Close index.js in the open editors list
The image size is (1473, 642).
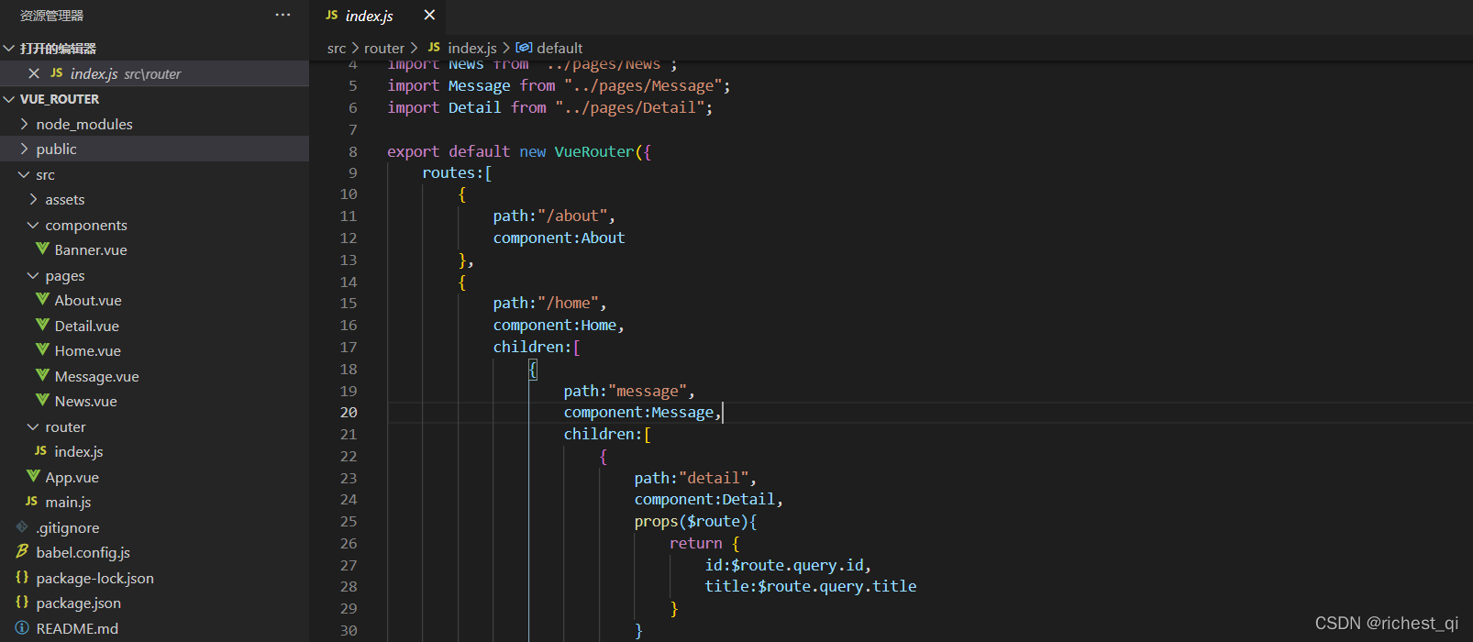click(34, 73)
